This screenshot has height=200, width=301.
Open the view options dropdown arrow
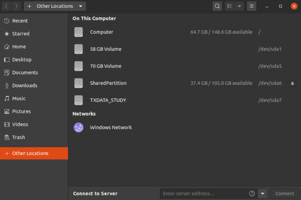pyautogui.click(x=240, y=6)
